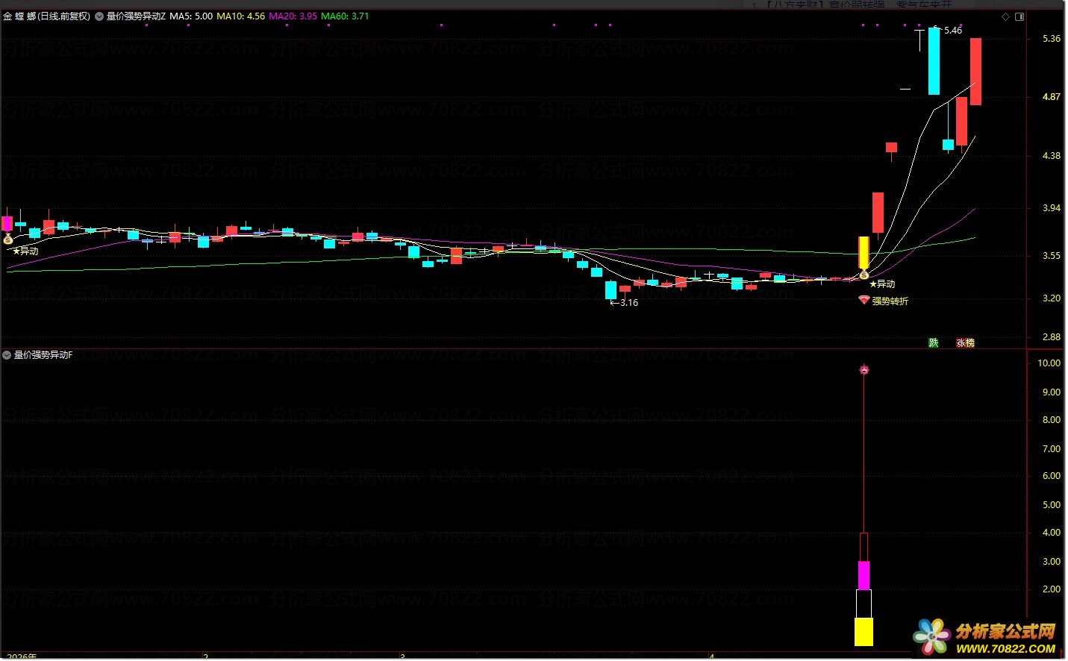Screen dimensions: 1068x661
Task: Click the 3.94 price axis value
Action: (1051, 208)
